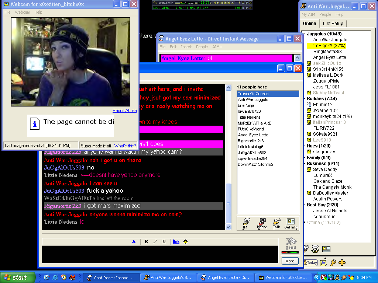This screenshot has height=283, width=378.
Task: Toggle bold text formatting
Action: [x=146, y=241]
